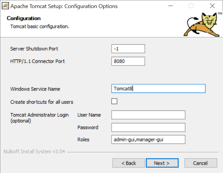Click the Server Shutdown Port field
Image resolution: width=223 pixels, height=173 pixels.
128,49
